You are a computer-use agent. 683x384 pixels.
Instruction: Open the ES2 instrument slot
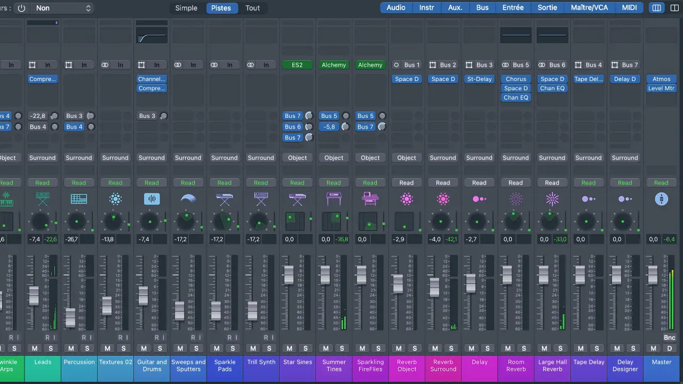pyautogui.click(x=297, y=65)
